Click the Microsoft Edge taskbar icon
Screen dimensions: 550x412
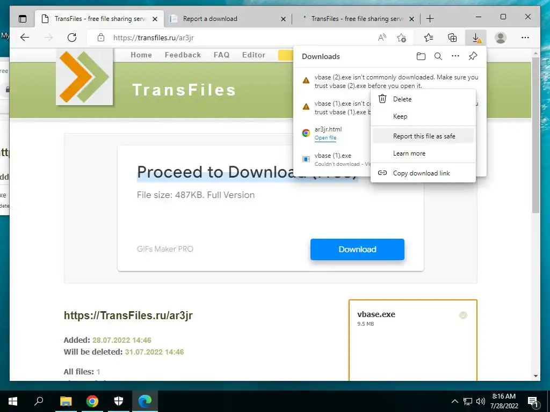coord(145,401)
